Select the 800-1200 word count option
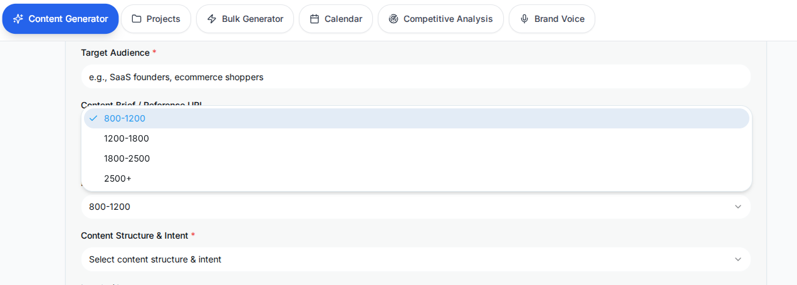Screen dimensions: 797x285 point(417,118)
